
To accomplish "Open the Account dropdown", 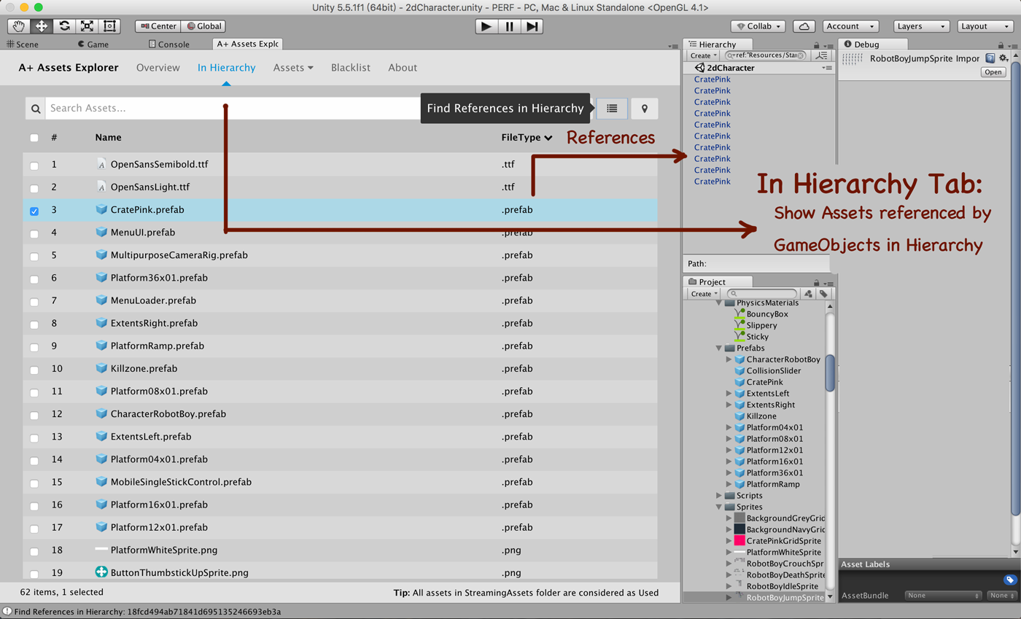I will tap(850, 26).
